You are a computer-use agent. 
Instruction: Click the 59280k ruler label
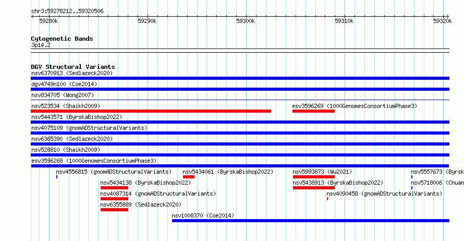click(x=48, y=21)
